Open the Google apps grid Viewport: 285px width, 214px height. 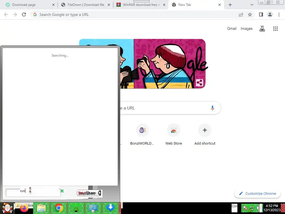click(276, 29)
